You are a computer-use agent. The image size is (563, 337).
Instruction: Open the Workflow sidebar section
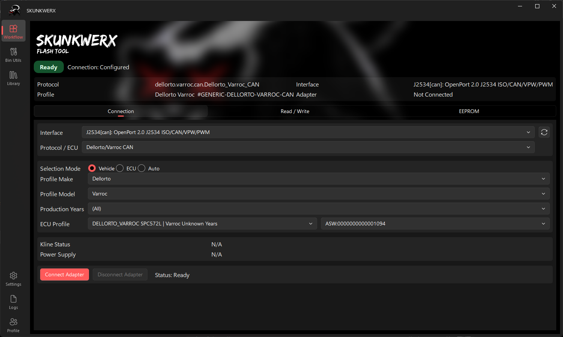(14, 31)
